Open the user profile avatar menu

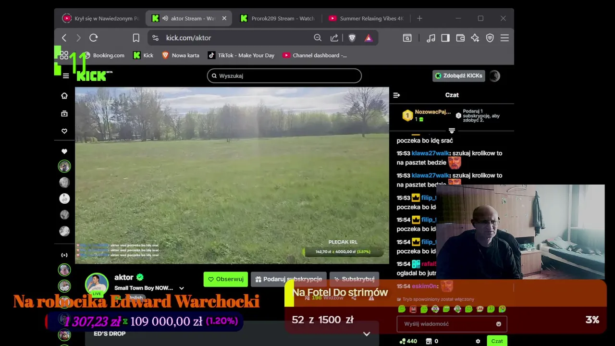[x=494, y=76]
